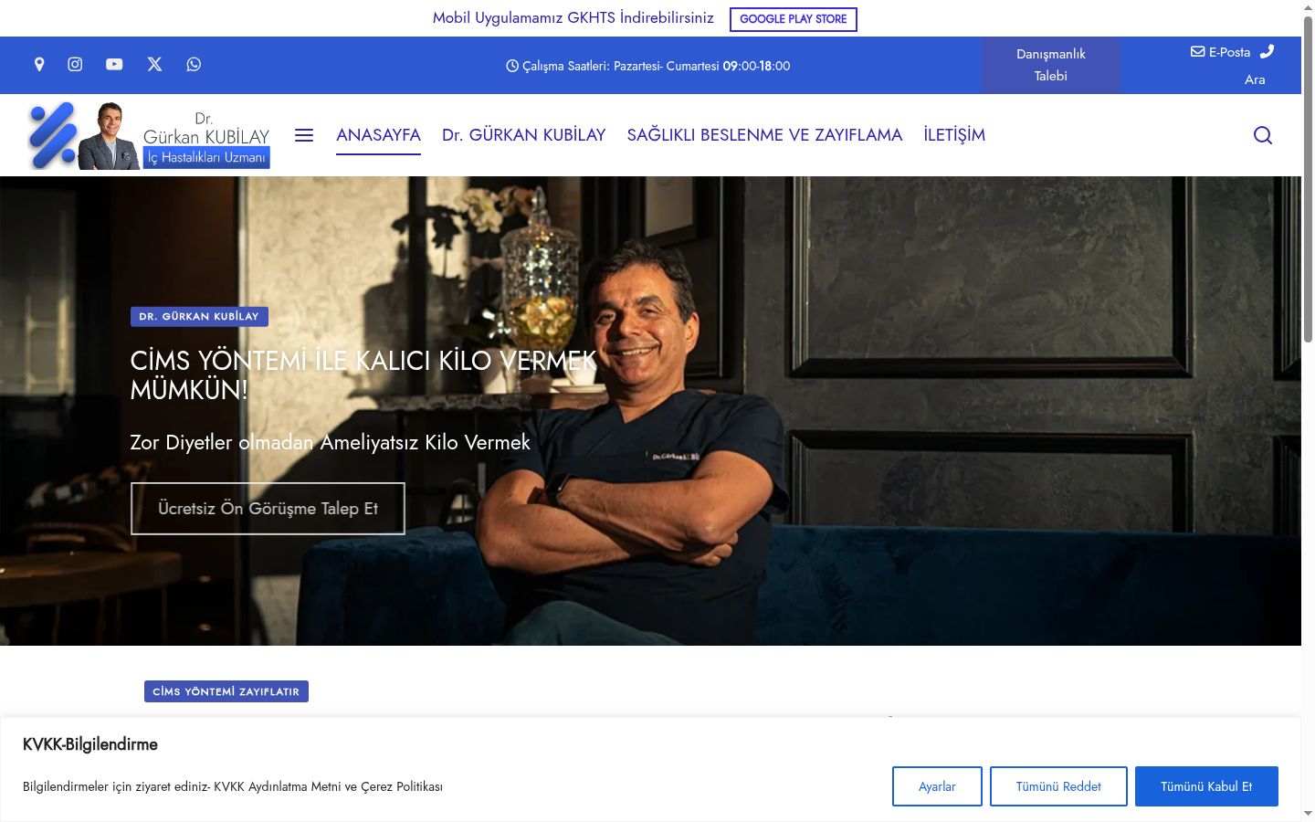
Task: Click the DR. GÜRKAN KUBİLAY hero badge
Action: click(199, 317)
